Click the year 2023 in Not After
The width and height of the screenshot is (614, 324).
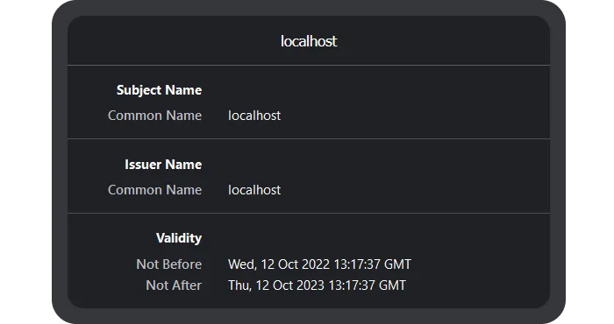tap(311, 285)
